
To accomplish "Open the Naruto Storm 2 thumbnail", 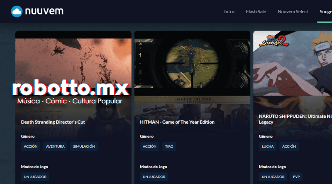I will [293, 63].
